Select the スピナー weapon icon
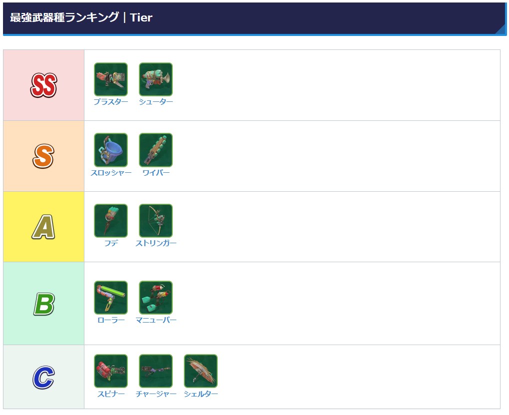The width and height of the screenshot is (509, 415). (111, 371)
